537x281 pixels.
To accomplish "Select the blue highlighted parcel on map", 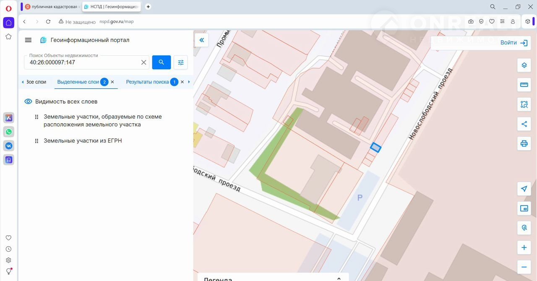I will click(375, 147).
